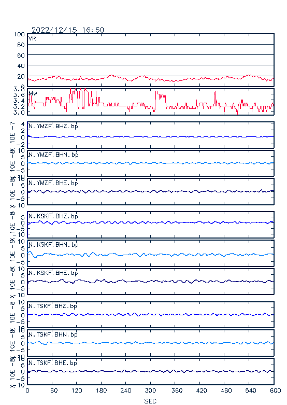
Task: Click the N.YMZF.BHN.bp trace label
Action: point(53,155)
